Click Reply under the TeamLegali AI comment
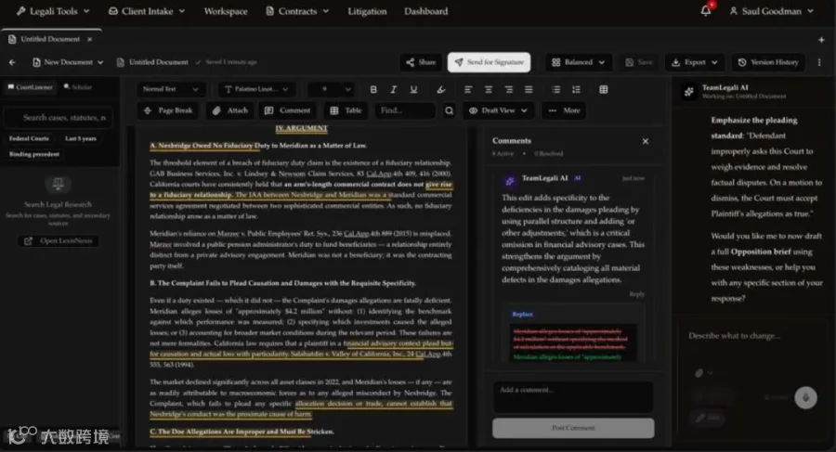 pyautogui.click(x=636, y=294)
